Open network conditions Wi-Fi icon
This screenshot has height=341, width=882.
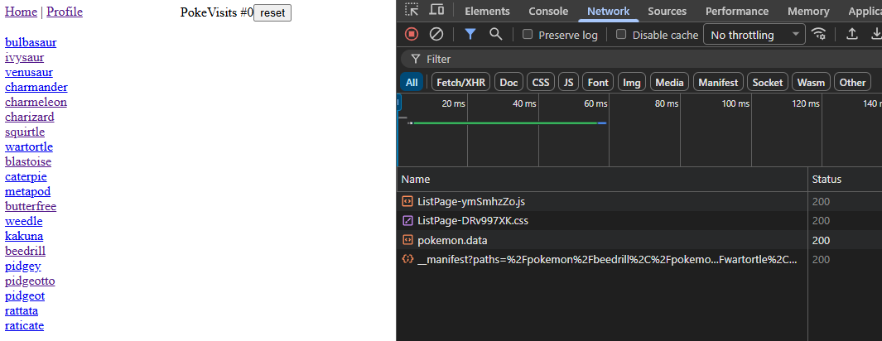pyautogui.click(x=819, y=34)
